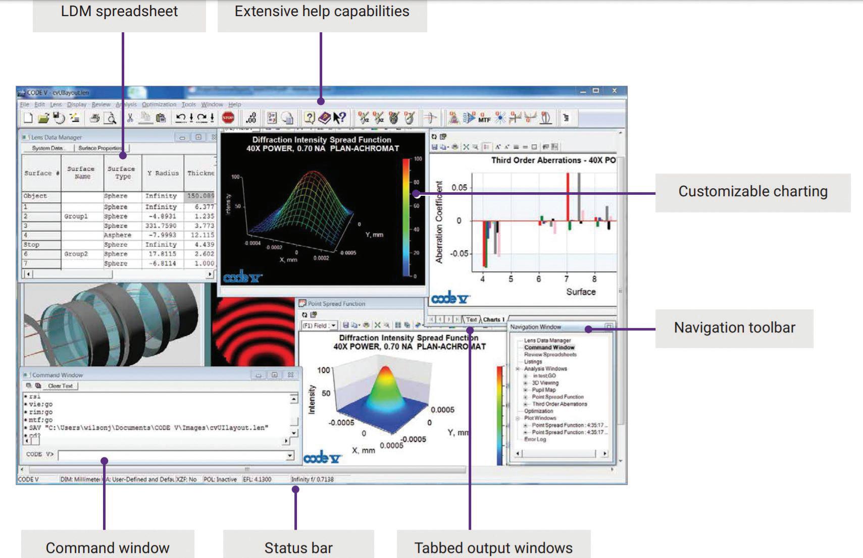The width and height of the screenshot is (863, 558).
Task: Expand Third Order Aberrations tree node
Action: 525,404
